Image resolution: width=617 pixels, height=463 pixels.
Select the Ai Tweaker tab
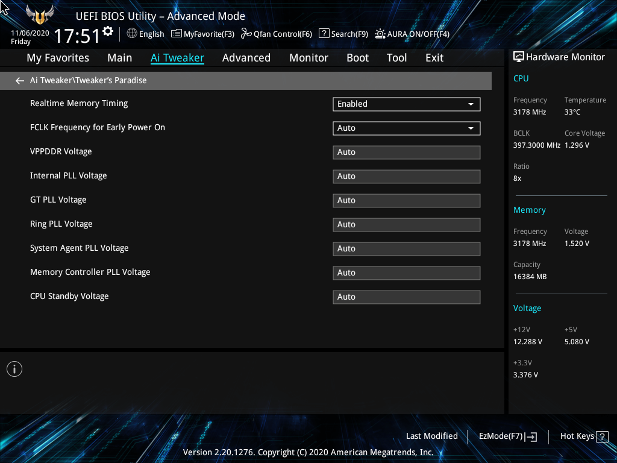177,58
